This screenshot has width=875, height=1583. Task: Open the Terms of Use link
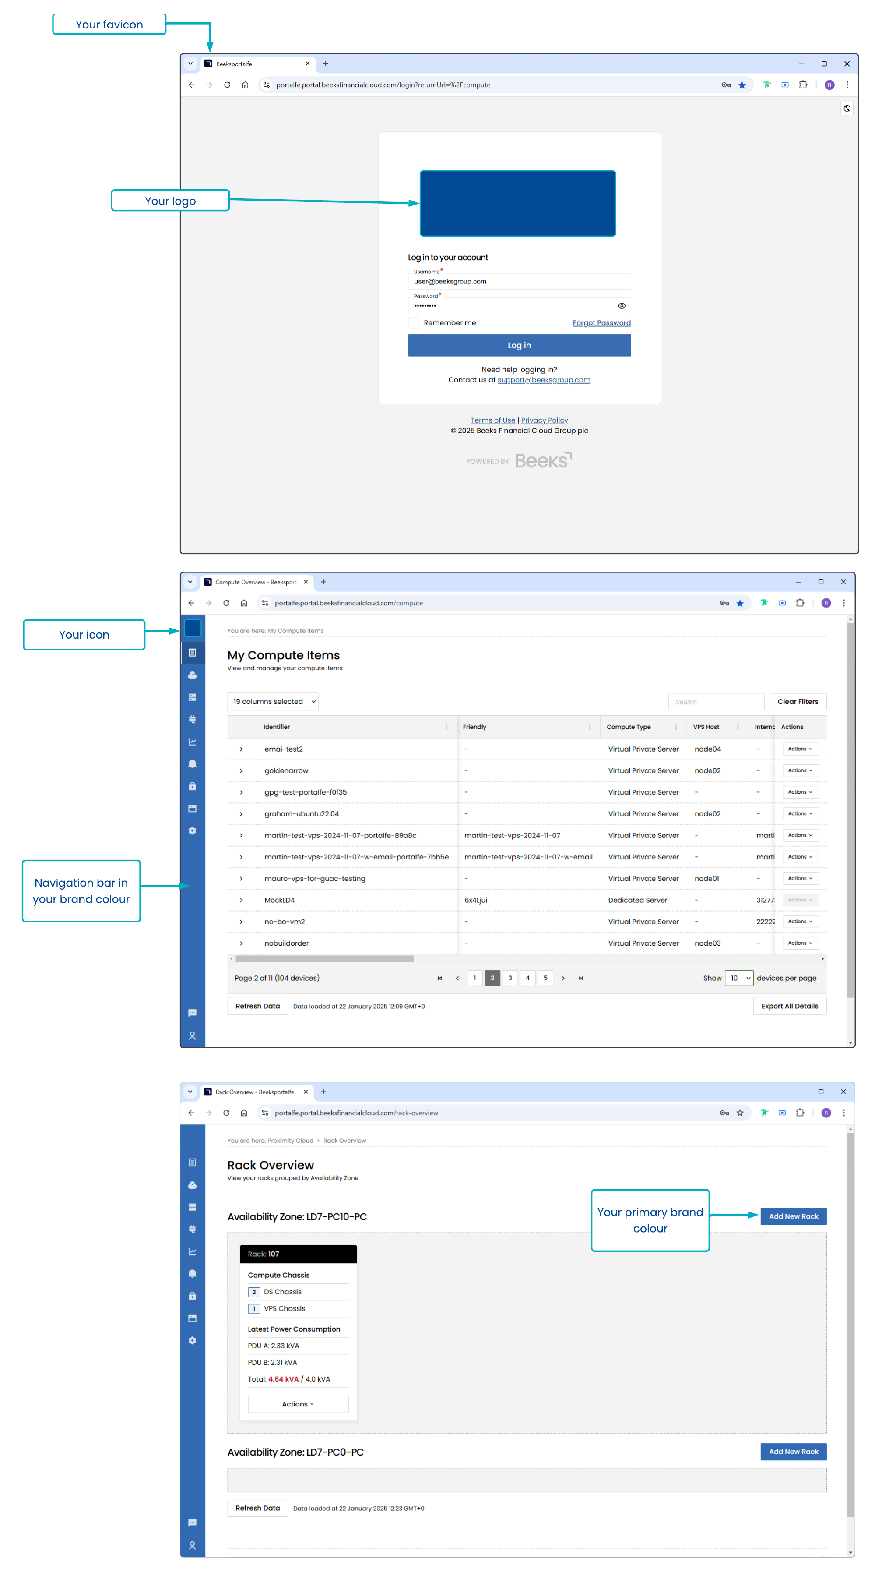(492, 420)
